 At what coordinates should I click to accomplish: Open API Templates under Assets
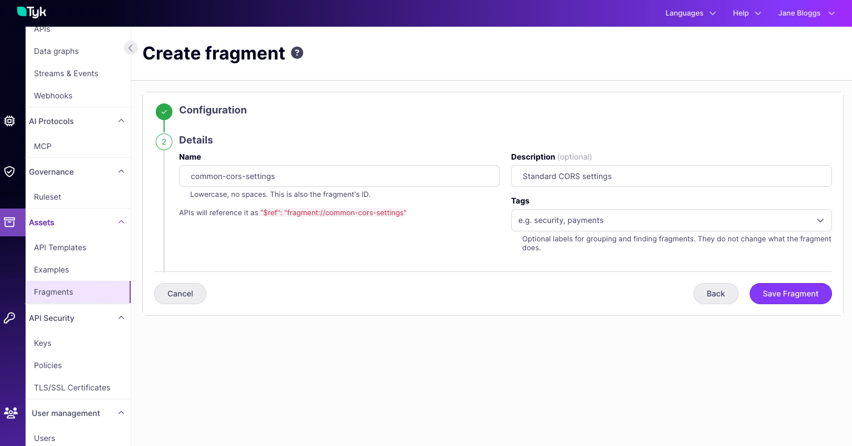tap(60, 247)
